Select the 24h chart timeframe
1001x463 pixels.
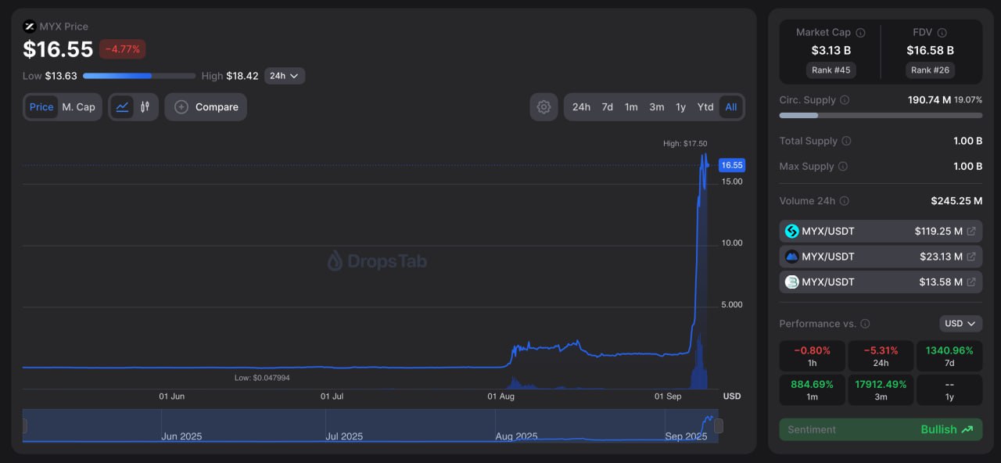tap(581, 107)
